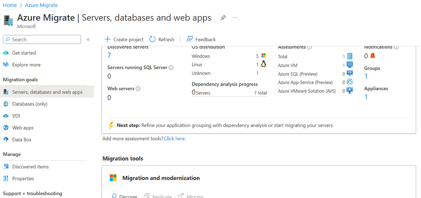
Task: Open Discovered items under Manage
Action: pos(30,166)
